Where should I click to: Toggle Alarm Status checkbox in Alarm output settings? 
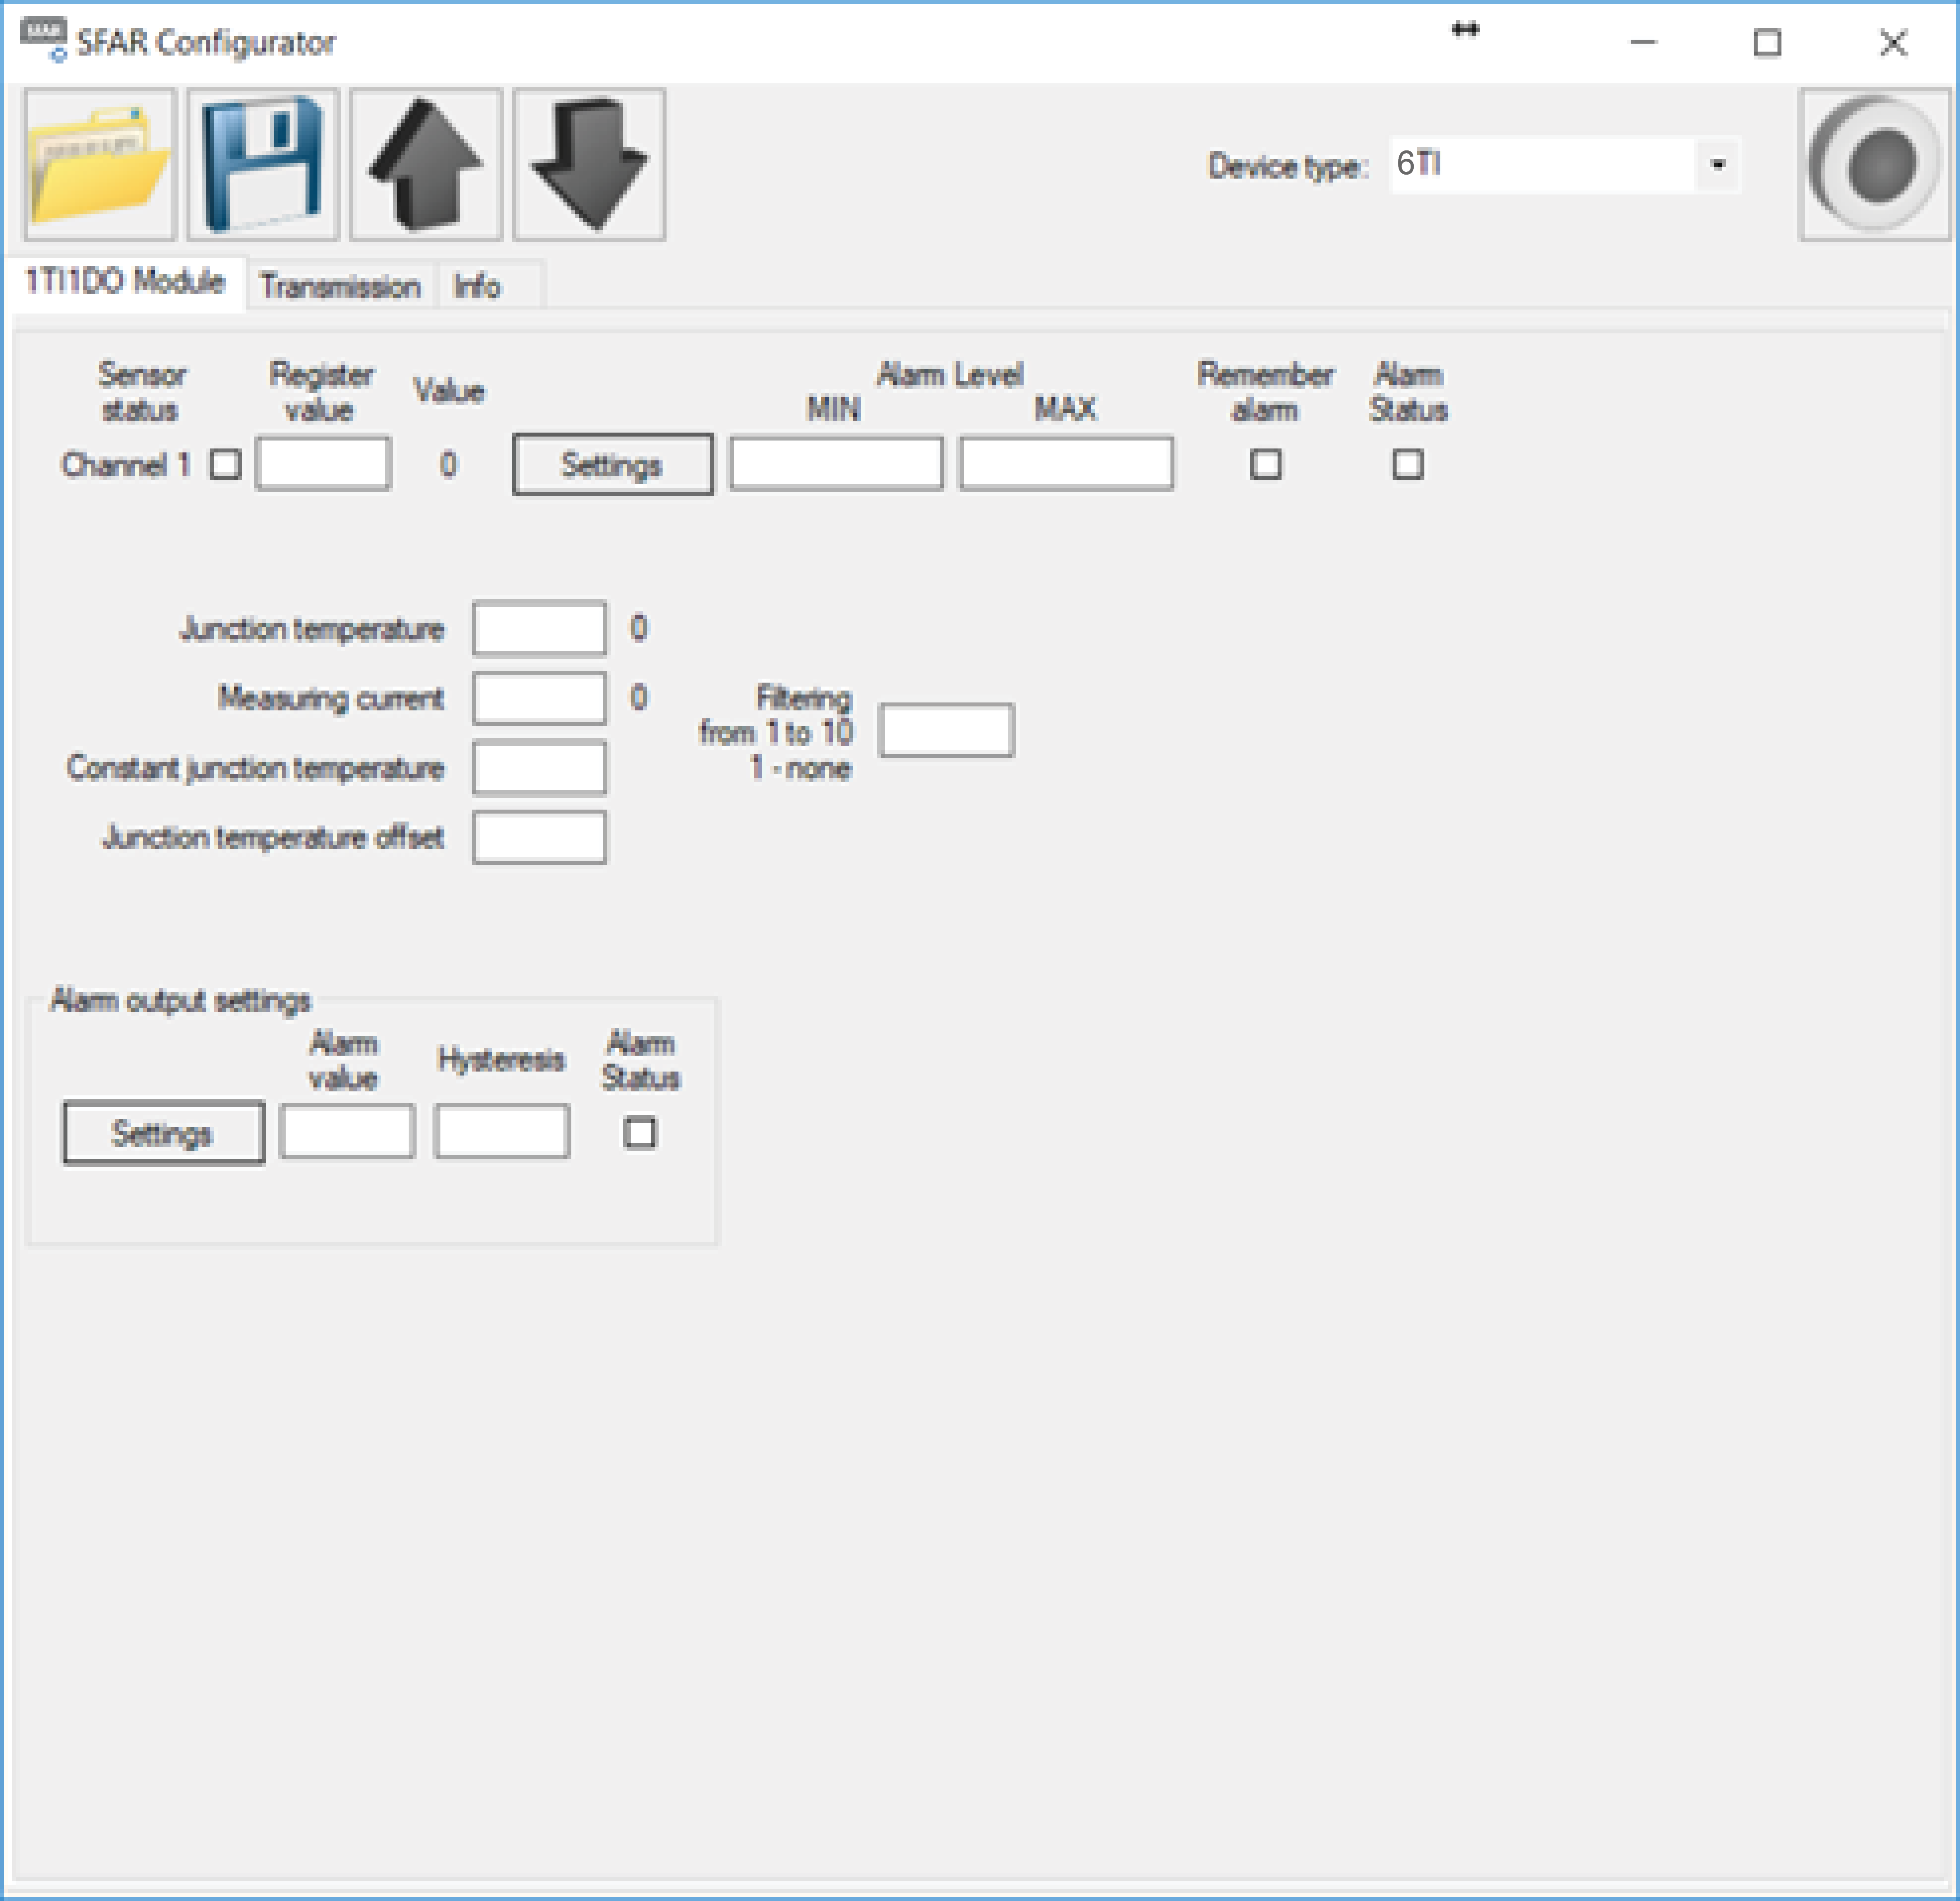point(640,1133)
